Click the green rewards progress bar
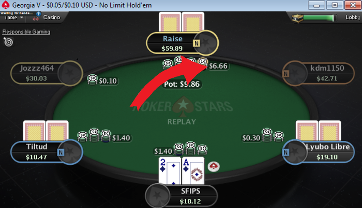The height and width of the screenshot is (208, 362). point(319,18)
